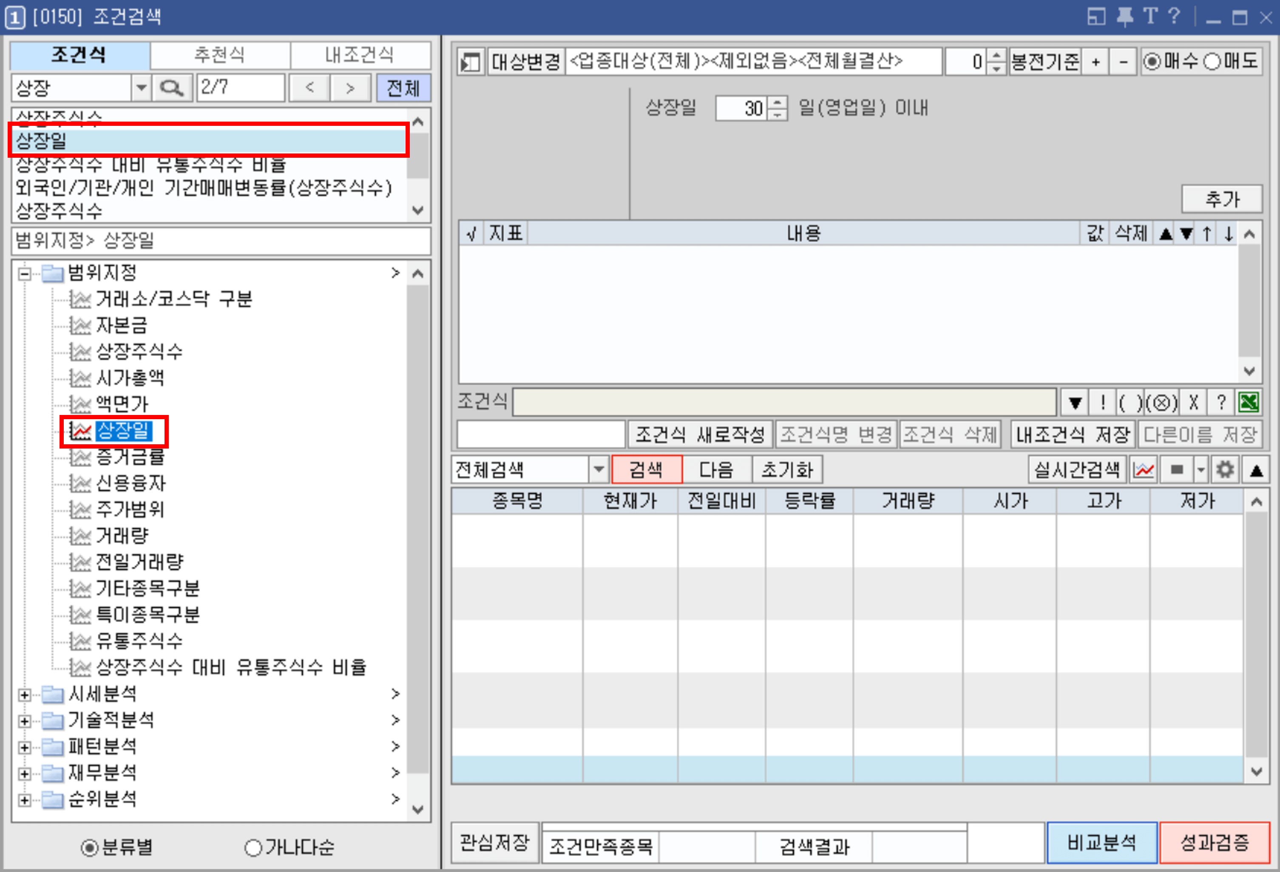Click the 조건식 formula input field
Viewport: 1280px width, 872px height.
pyautogui.click(x=784, y=403)
